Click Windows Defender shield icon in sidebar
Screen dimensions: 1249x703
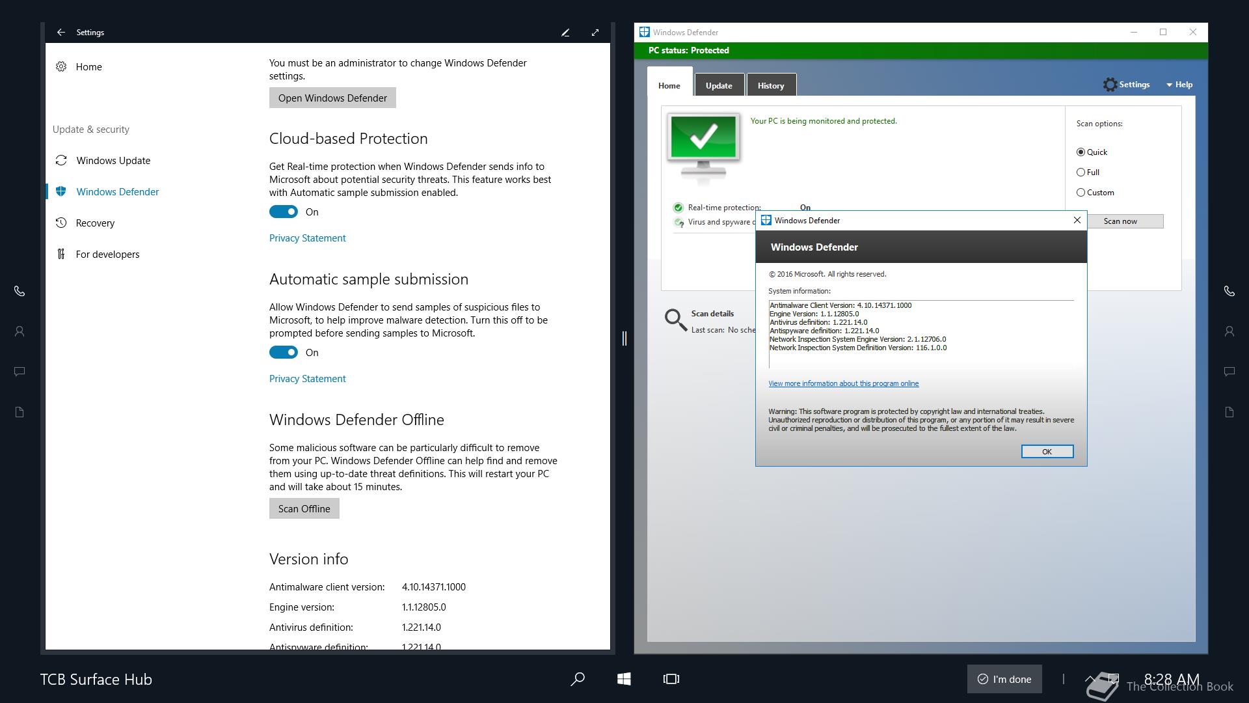[x=61, y=191]
